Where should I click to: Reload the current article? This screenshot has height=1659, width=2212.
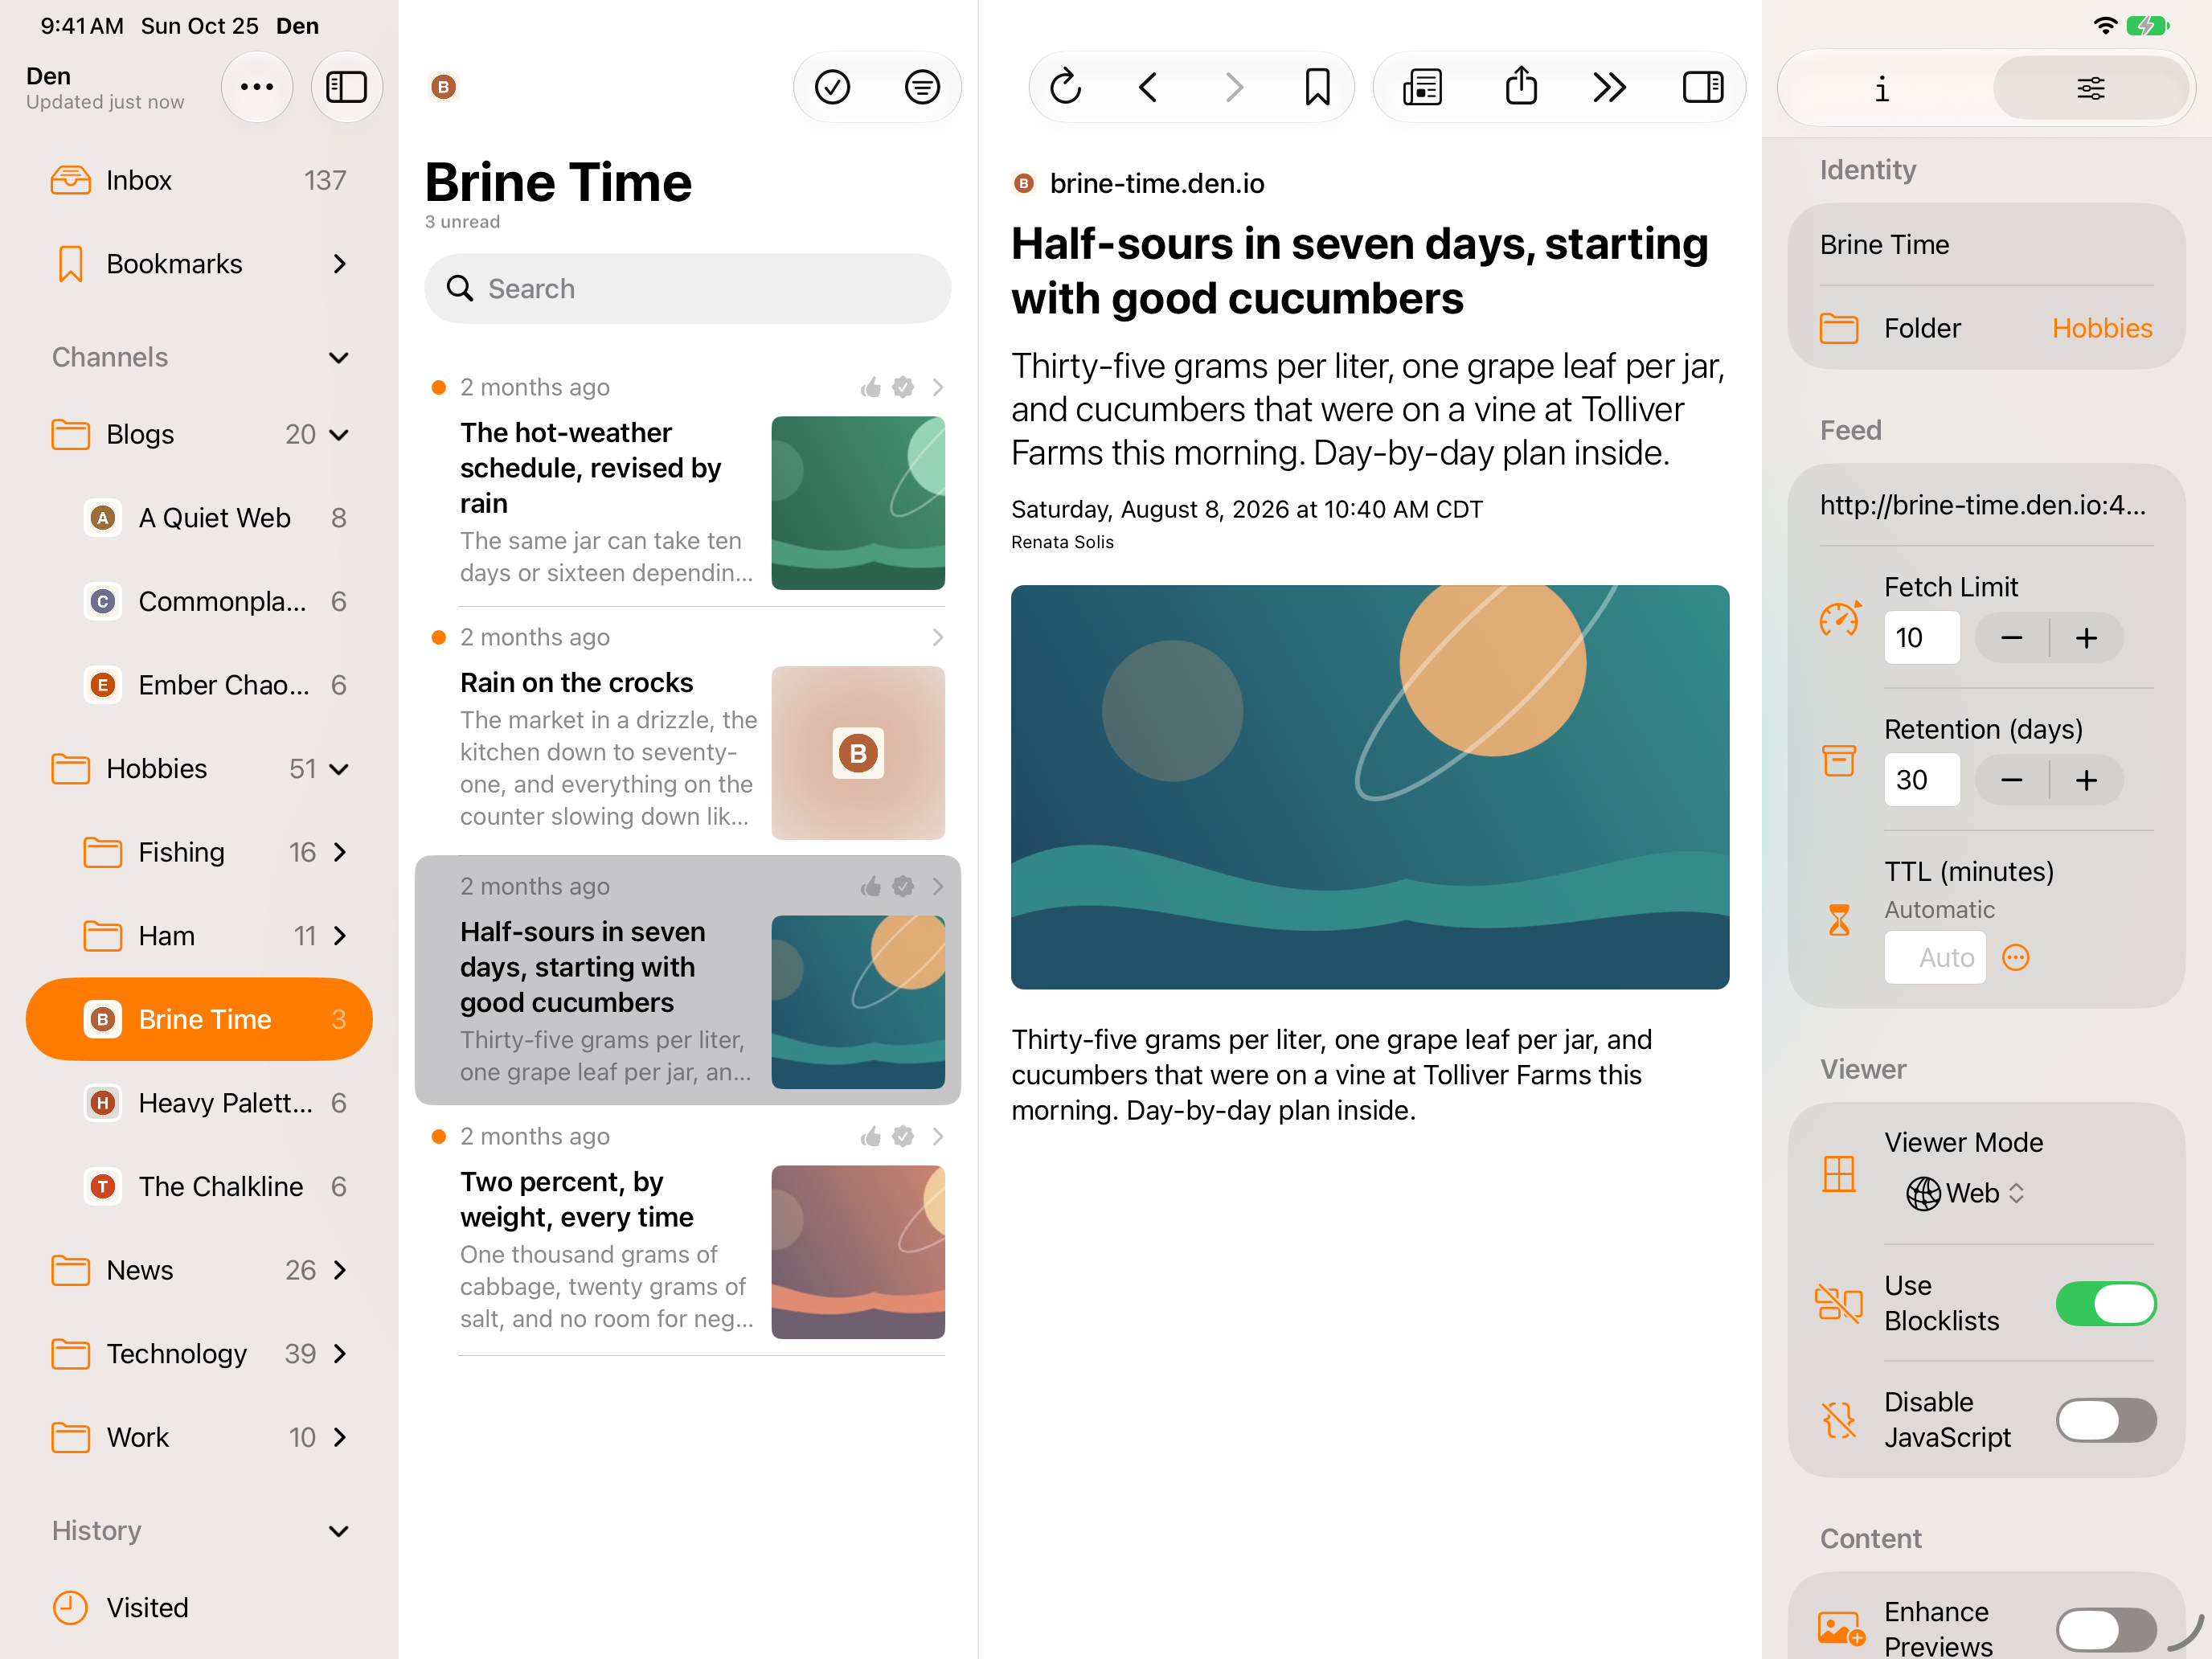(x=1066, y=87)
